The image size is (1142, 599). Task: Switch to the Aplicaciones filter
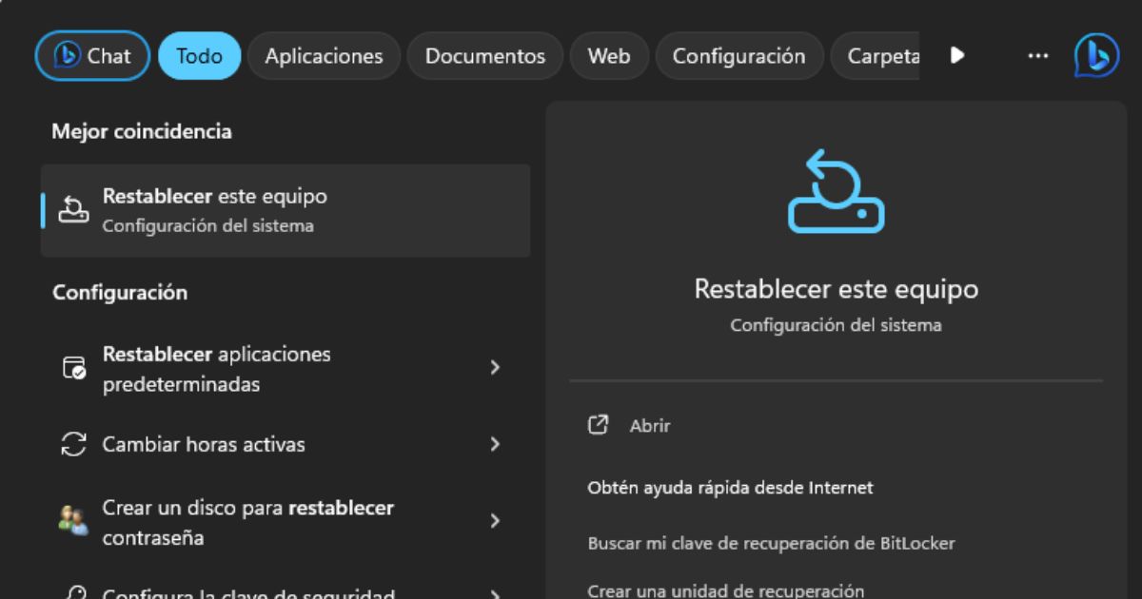click(324, 56)
